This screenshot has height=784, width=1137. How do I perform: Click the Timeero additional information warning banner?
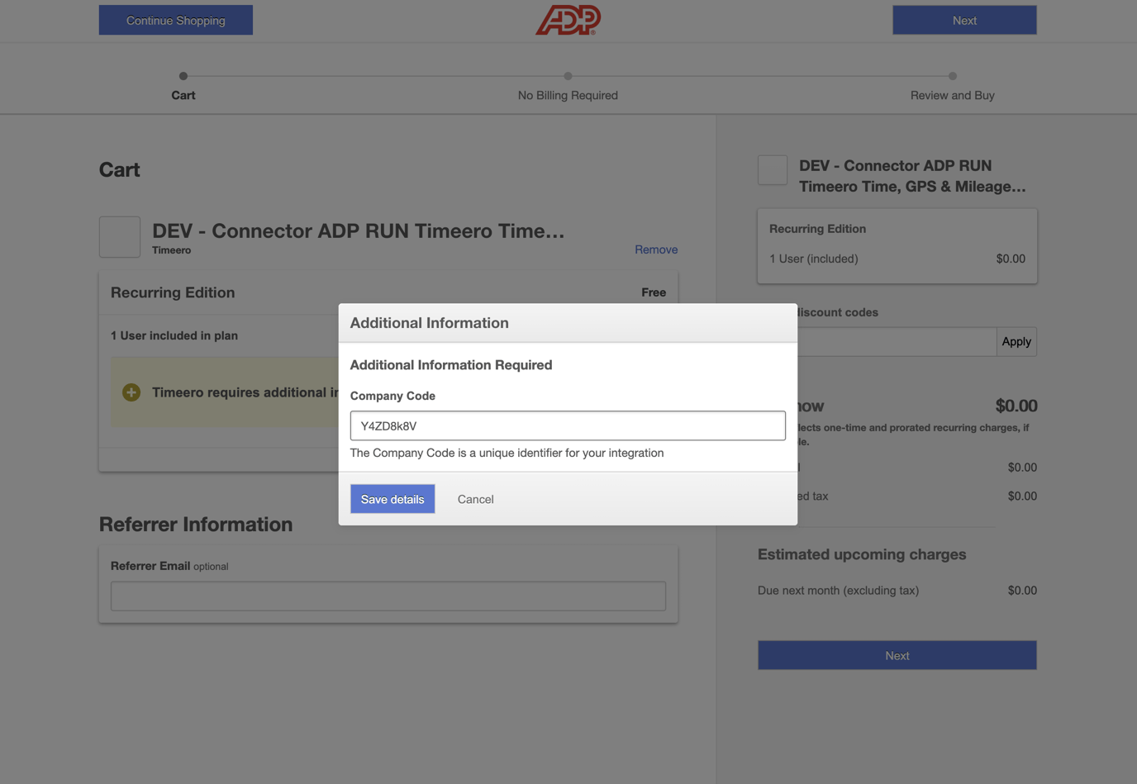223,392
